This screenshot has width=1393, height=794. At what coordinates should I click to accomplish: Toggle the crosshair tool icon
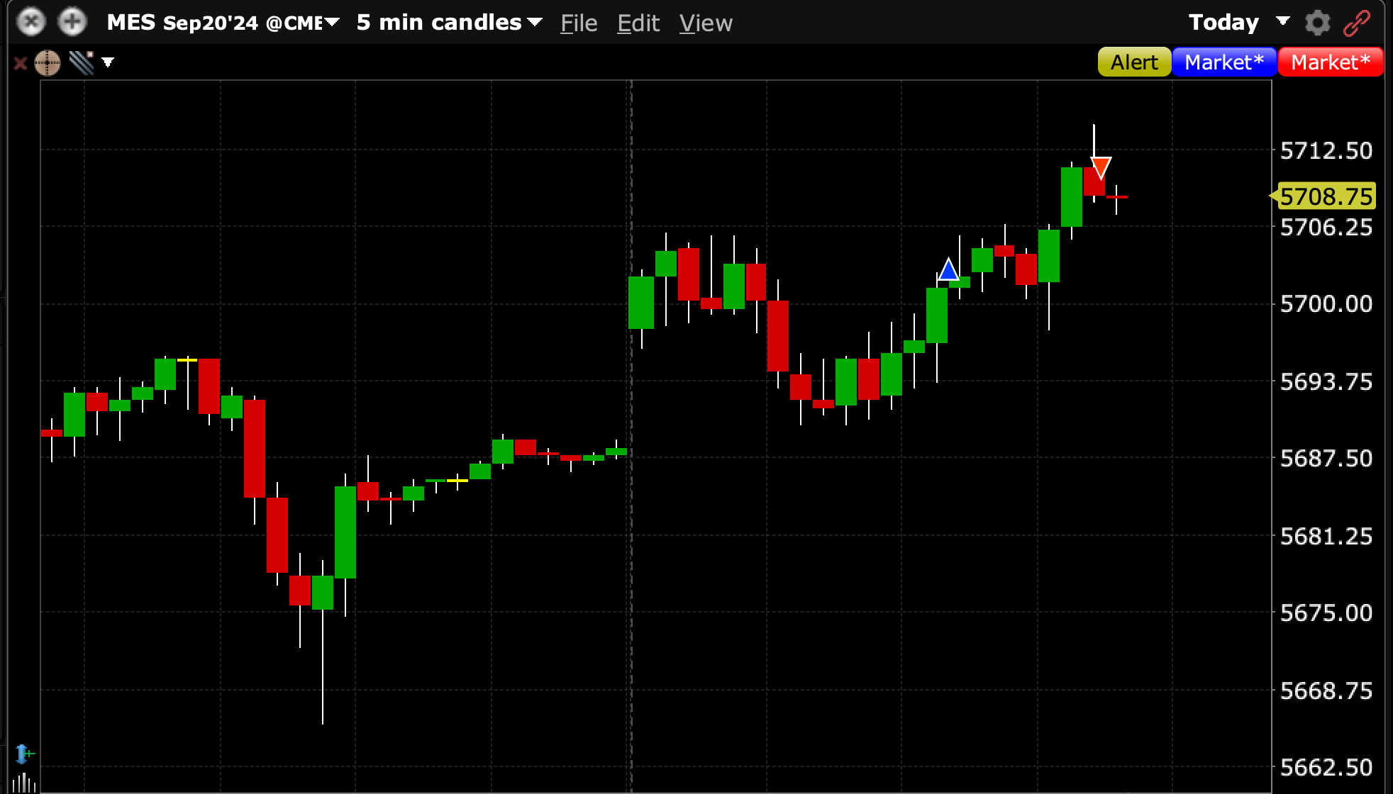[48, 63]
